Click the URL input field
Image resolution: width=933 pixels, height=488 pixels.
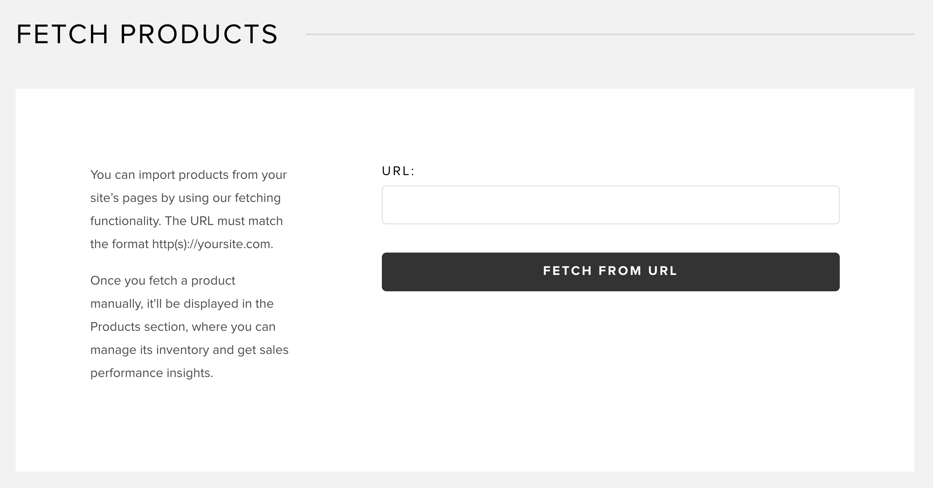[610, 205]
